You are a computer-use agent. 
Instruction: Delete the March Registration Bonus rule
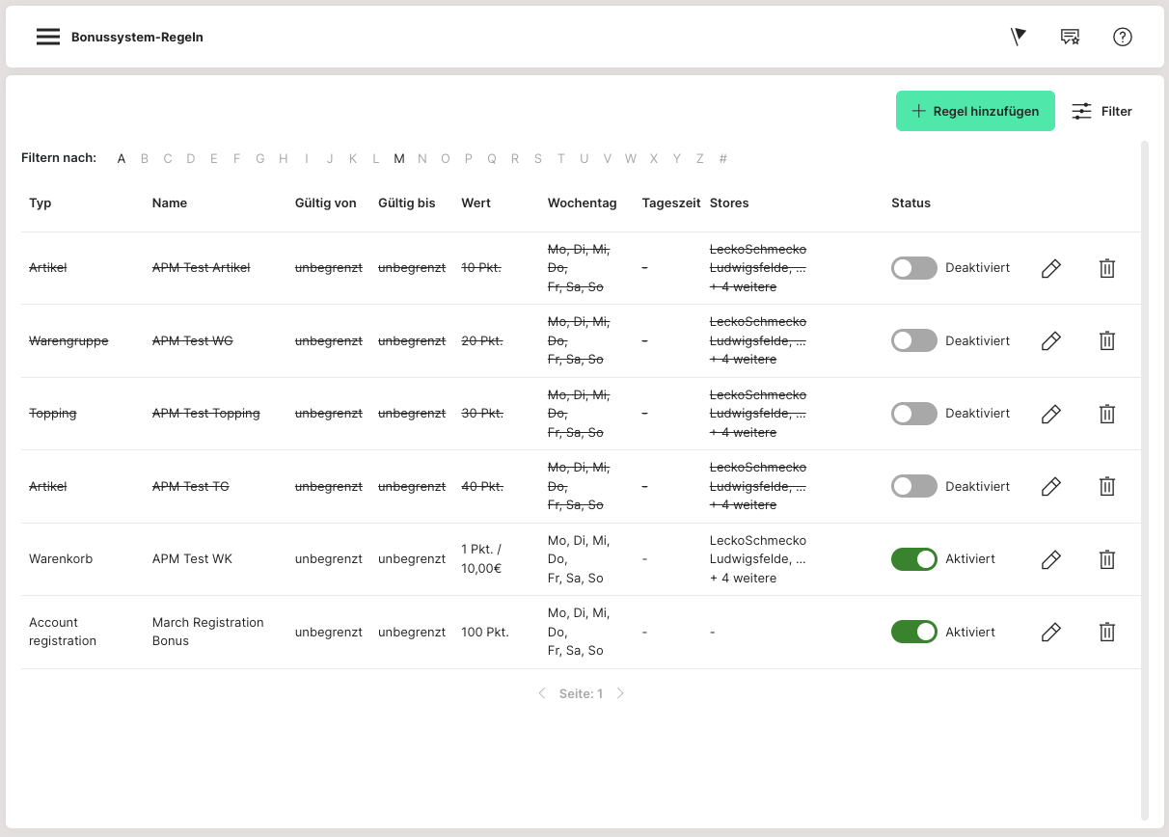(1106, 632)
